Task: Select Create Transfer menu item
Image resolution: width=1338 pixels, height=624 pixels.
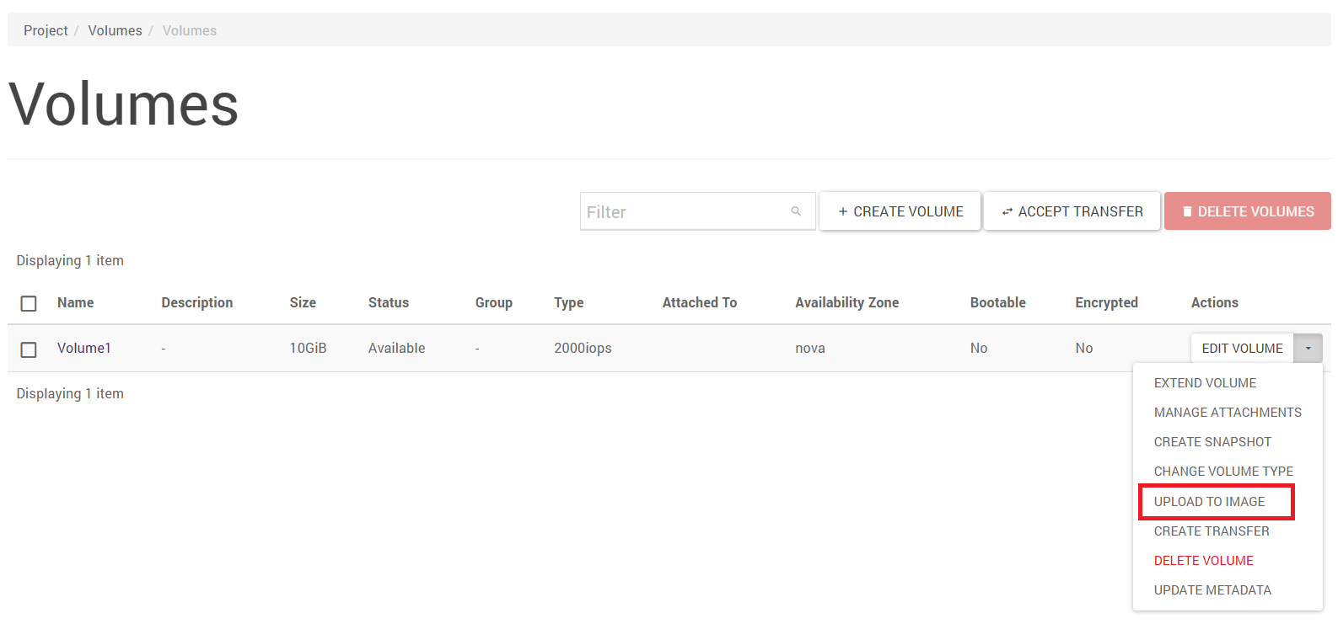Action: pos(1211,531)
